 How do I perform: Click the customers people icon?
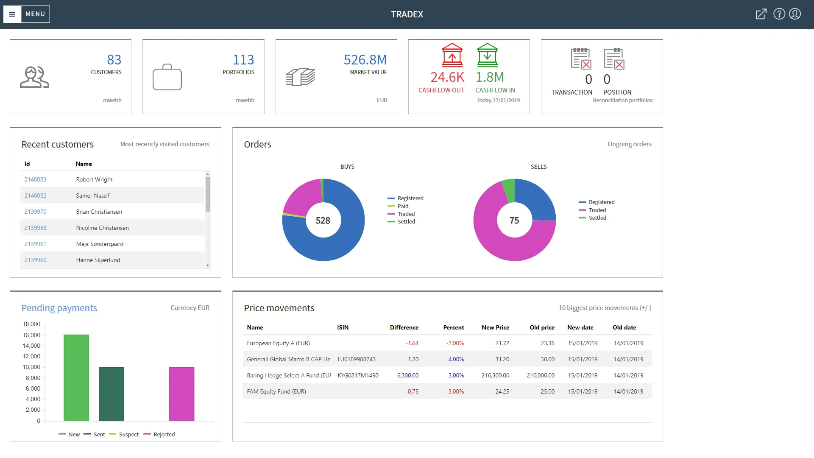34,77
